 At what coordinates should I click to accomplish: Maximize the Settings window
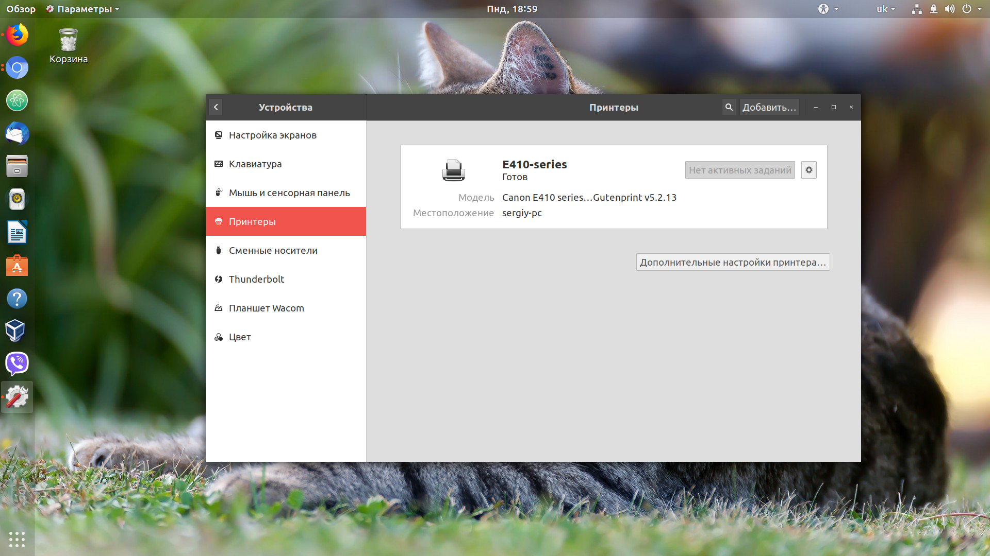point(834,107)
